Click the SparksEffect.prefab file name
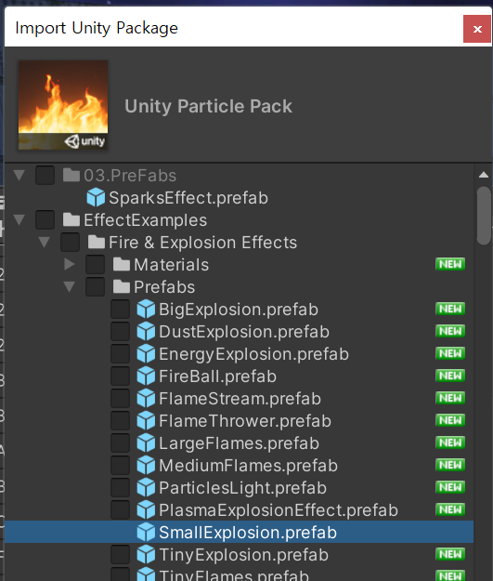This screenshot has height=581, width=493. [188, 197]
